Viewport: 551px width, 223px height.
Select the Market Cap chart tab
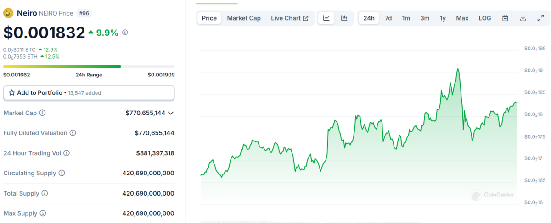tap(244, 18)
